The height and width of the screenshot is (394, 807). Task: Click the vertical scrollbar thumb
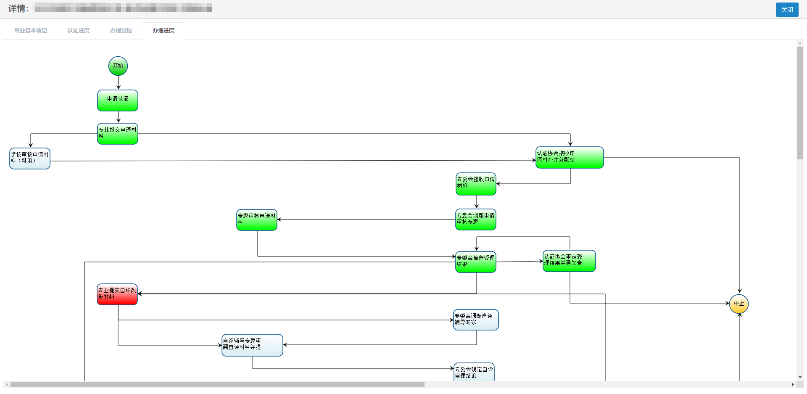[x=800, y=103]
